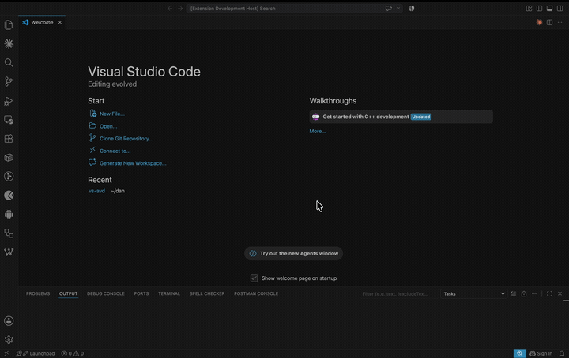Switch to the Ports panel tab
Image resolution: width=569 pixels, height=358 pixels.
click(x=141, y=293)
